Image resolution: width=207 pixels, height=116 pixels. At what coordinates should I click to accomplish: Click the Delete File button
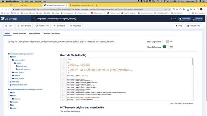click(59, 26)
